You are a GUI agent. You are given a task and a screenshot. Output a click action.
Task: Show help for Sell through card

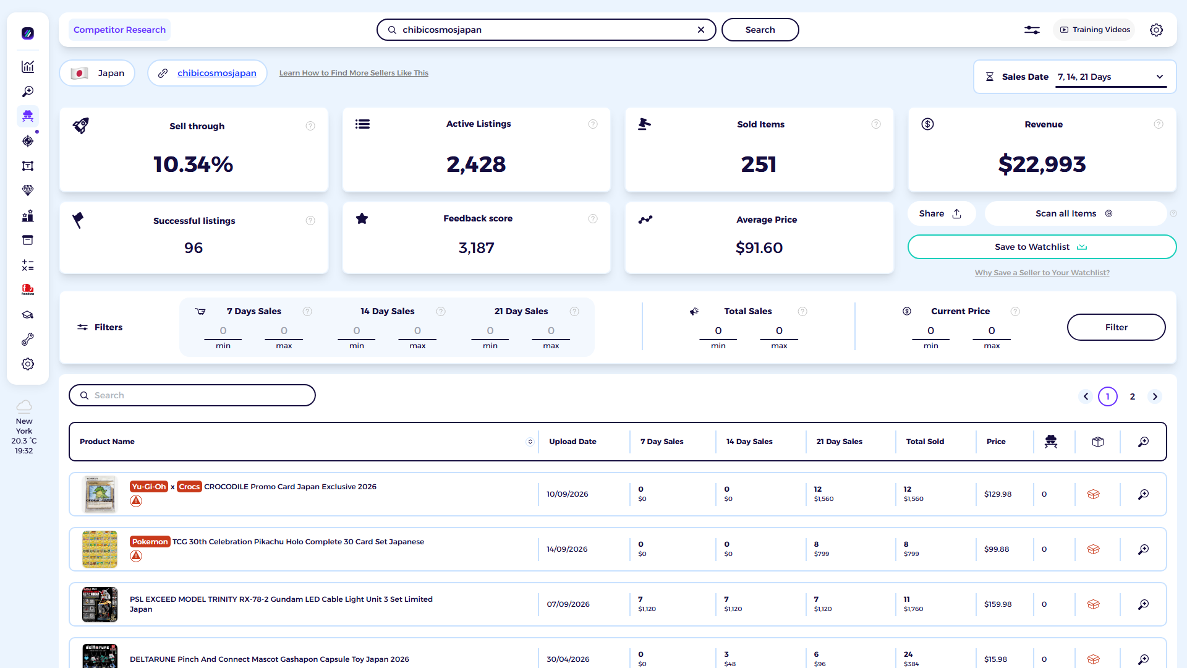point(310,126)
